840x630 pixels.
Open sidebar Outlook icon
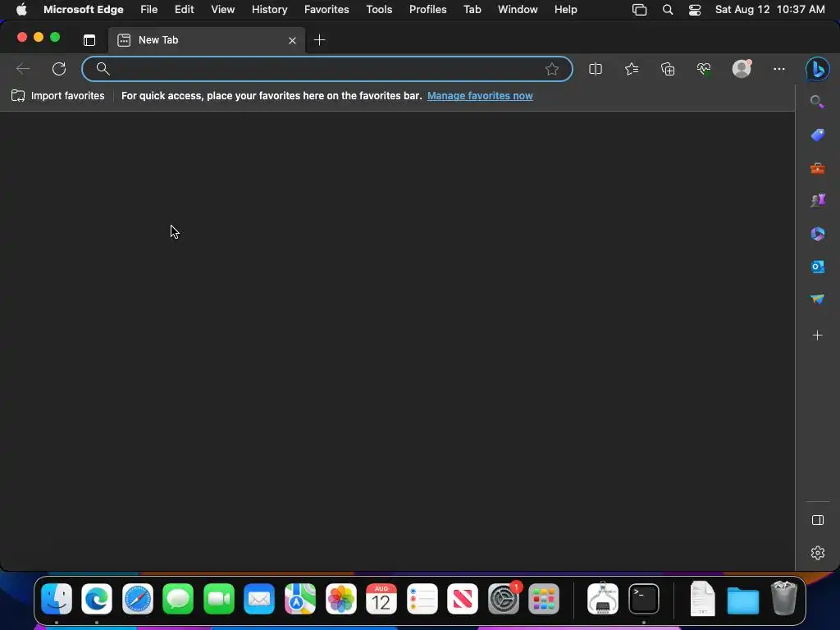[818, 267]
